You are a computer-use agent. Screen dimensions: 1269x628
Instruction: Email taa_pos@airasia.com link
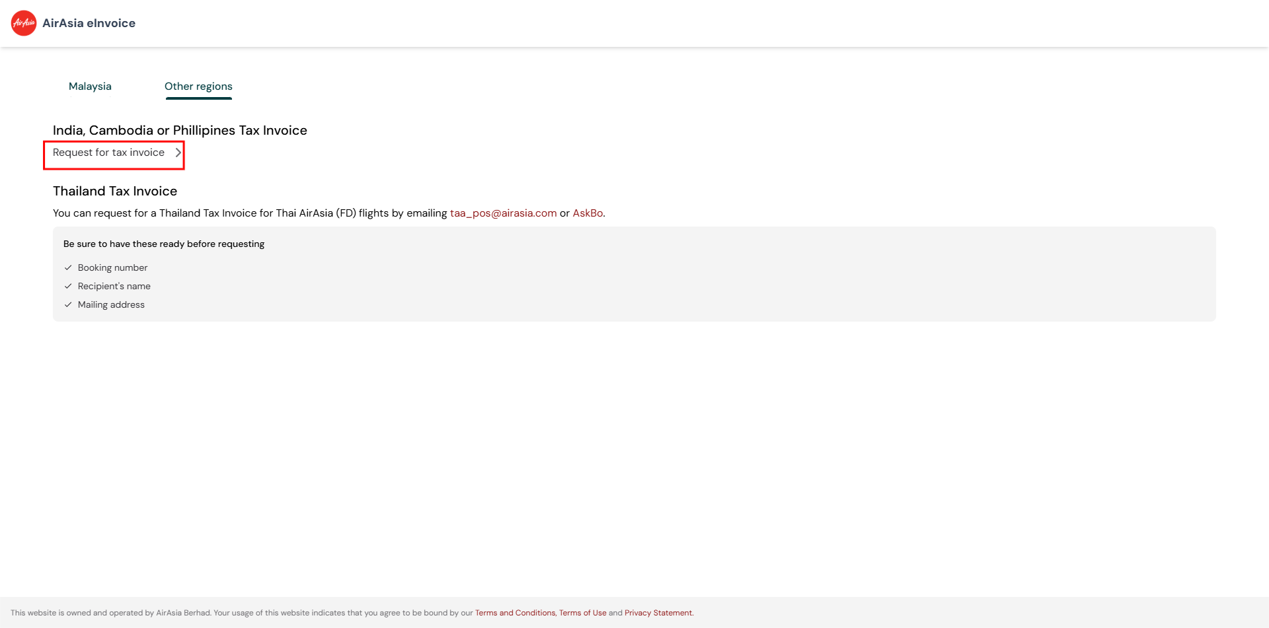tap(503, 213)
